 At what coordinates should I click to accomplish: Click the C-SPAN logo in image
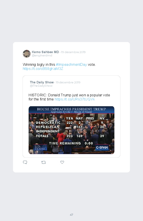[x=102, y=148]
